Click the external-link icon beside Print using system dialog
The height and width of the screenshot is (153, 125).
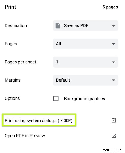pyautogui.click(x=114, y=120)
